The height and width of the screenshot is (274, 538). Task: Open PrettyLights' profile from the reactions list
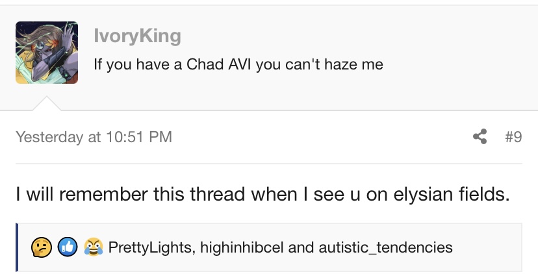click(x=146, y=247)
